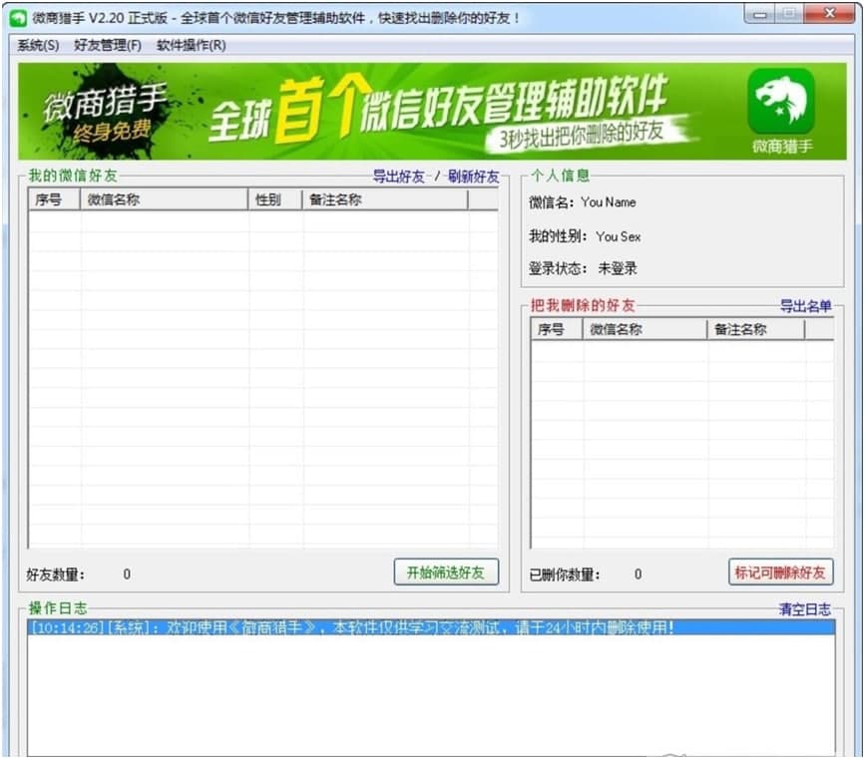This screenshot has height=759, width=865.
Task: Open the 软件操作(R) menu
Action: (191, 45)
